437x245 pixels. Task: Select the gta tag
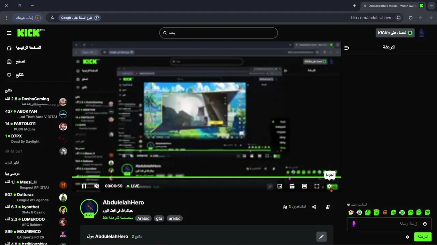click(159, 218)
